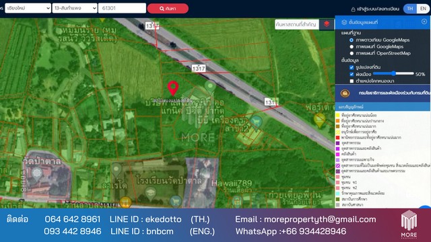Open the province dropdown showing เชียงใหม่
This screenshot has height=242, width=431.
28,8
